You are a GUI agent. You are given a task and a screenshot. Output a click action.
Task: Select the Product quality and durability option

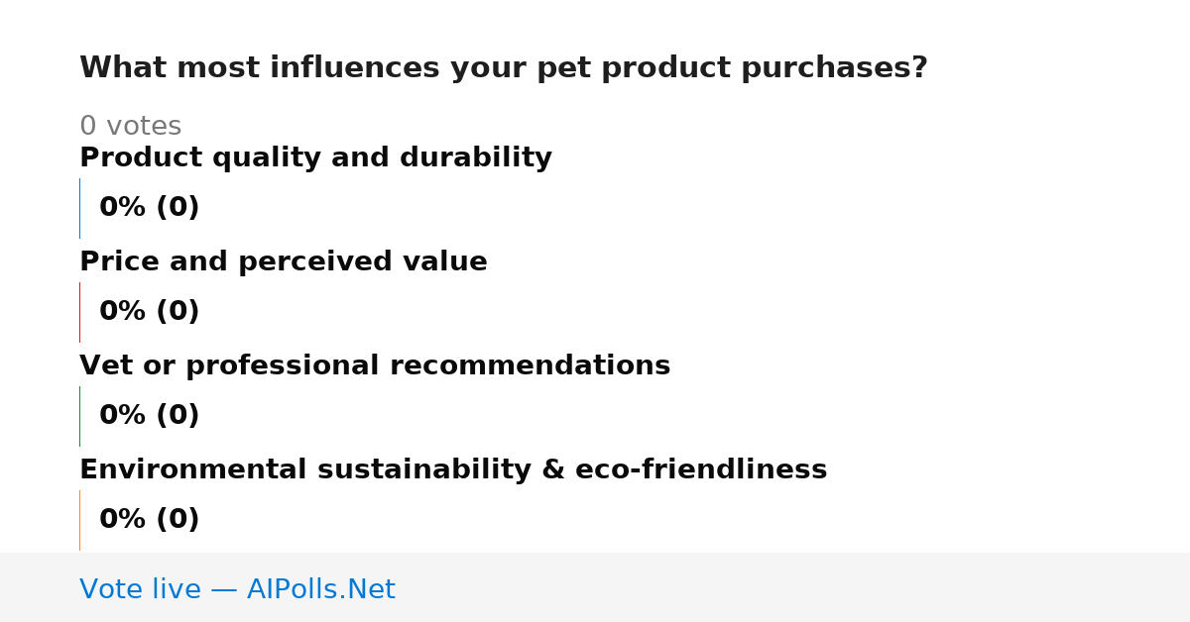point(315,158)
